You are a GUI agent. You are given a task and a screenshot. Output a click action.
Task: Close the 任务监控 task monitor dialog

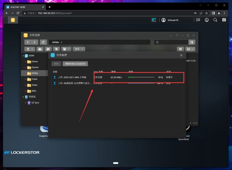[x=181, y=55]
